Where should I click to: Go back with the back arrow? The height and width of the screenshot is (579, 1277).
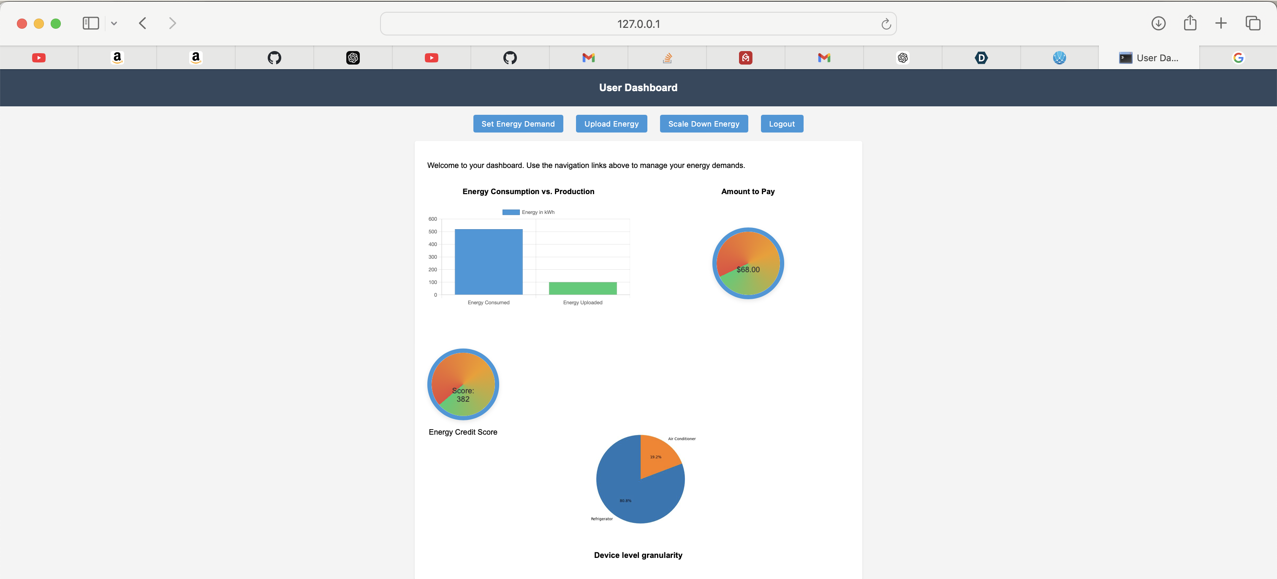(x=143, y=23)
